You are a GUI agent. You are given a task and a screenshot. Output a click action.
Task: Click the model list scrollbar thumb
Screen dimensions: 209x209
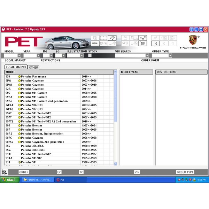point(116,98)
